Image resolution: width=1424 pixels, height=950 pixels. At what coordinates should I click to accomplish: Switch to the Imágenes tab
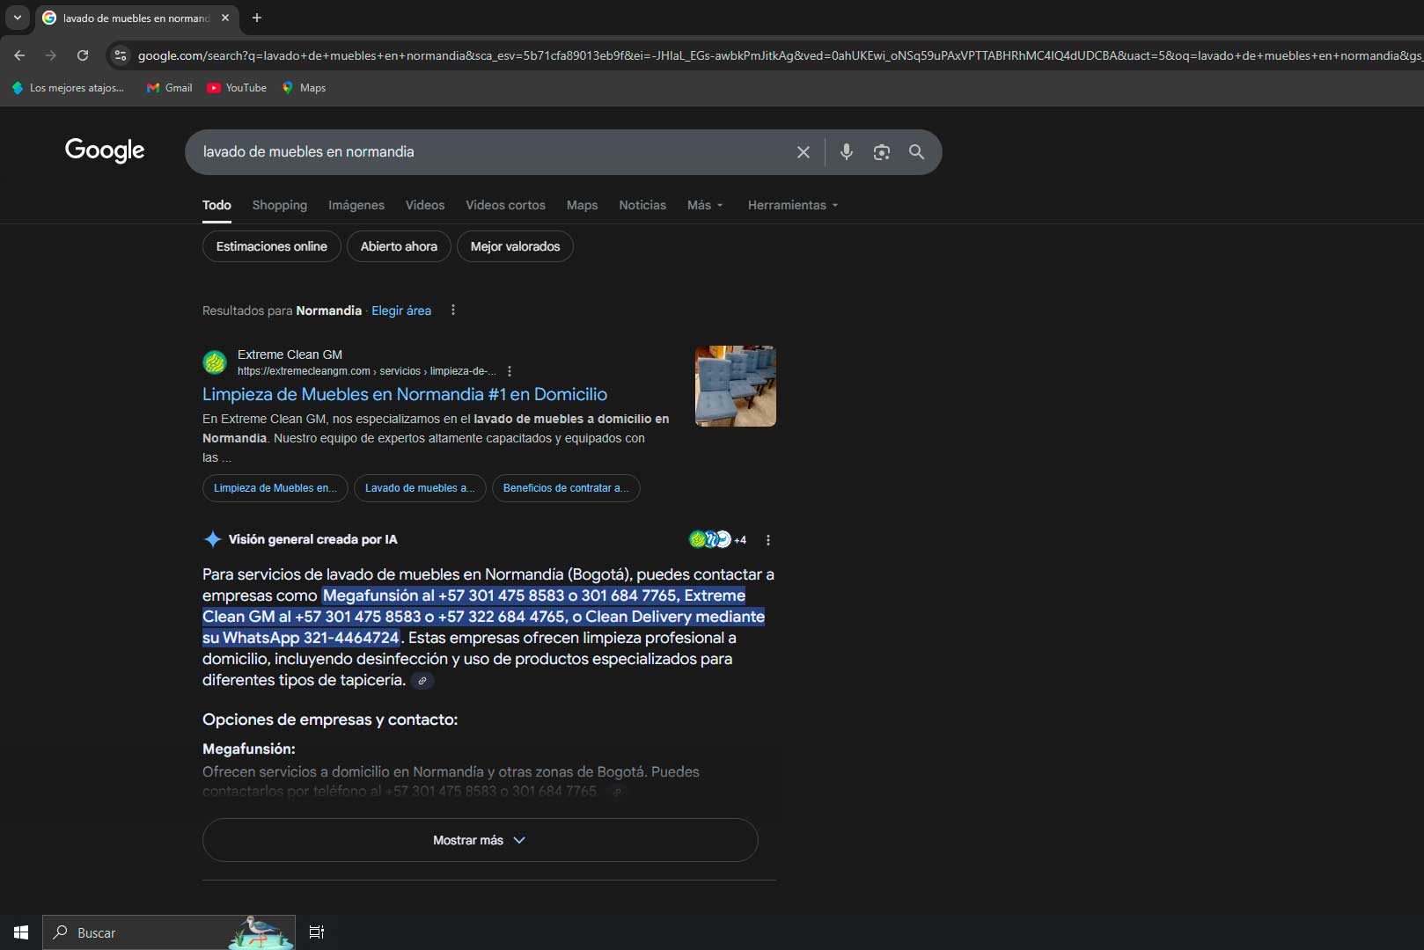click(x=356, y=205)
